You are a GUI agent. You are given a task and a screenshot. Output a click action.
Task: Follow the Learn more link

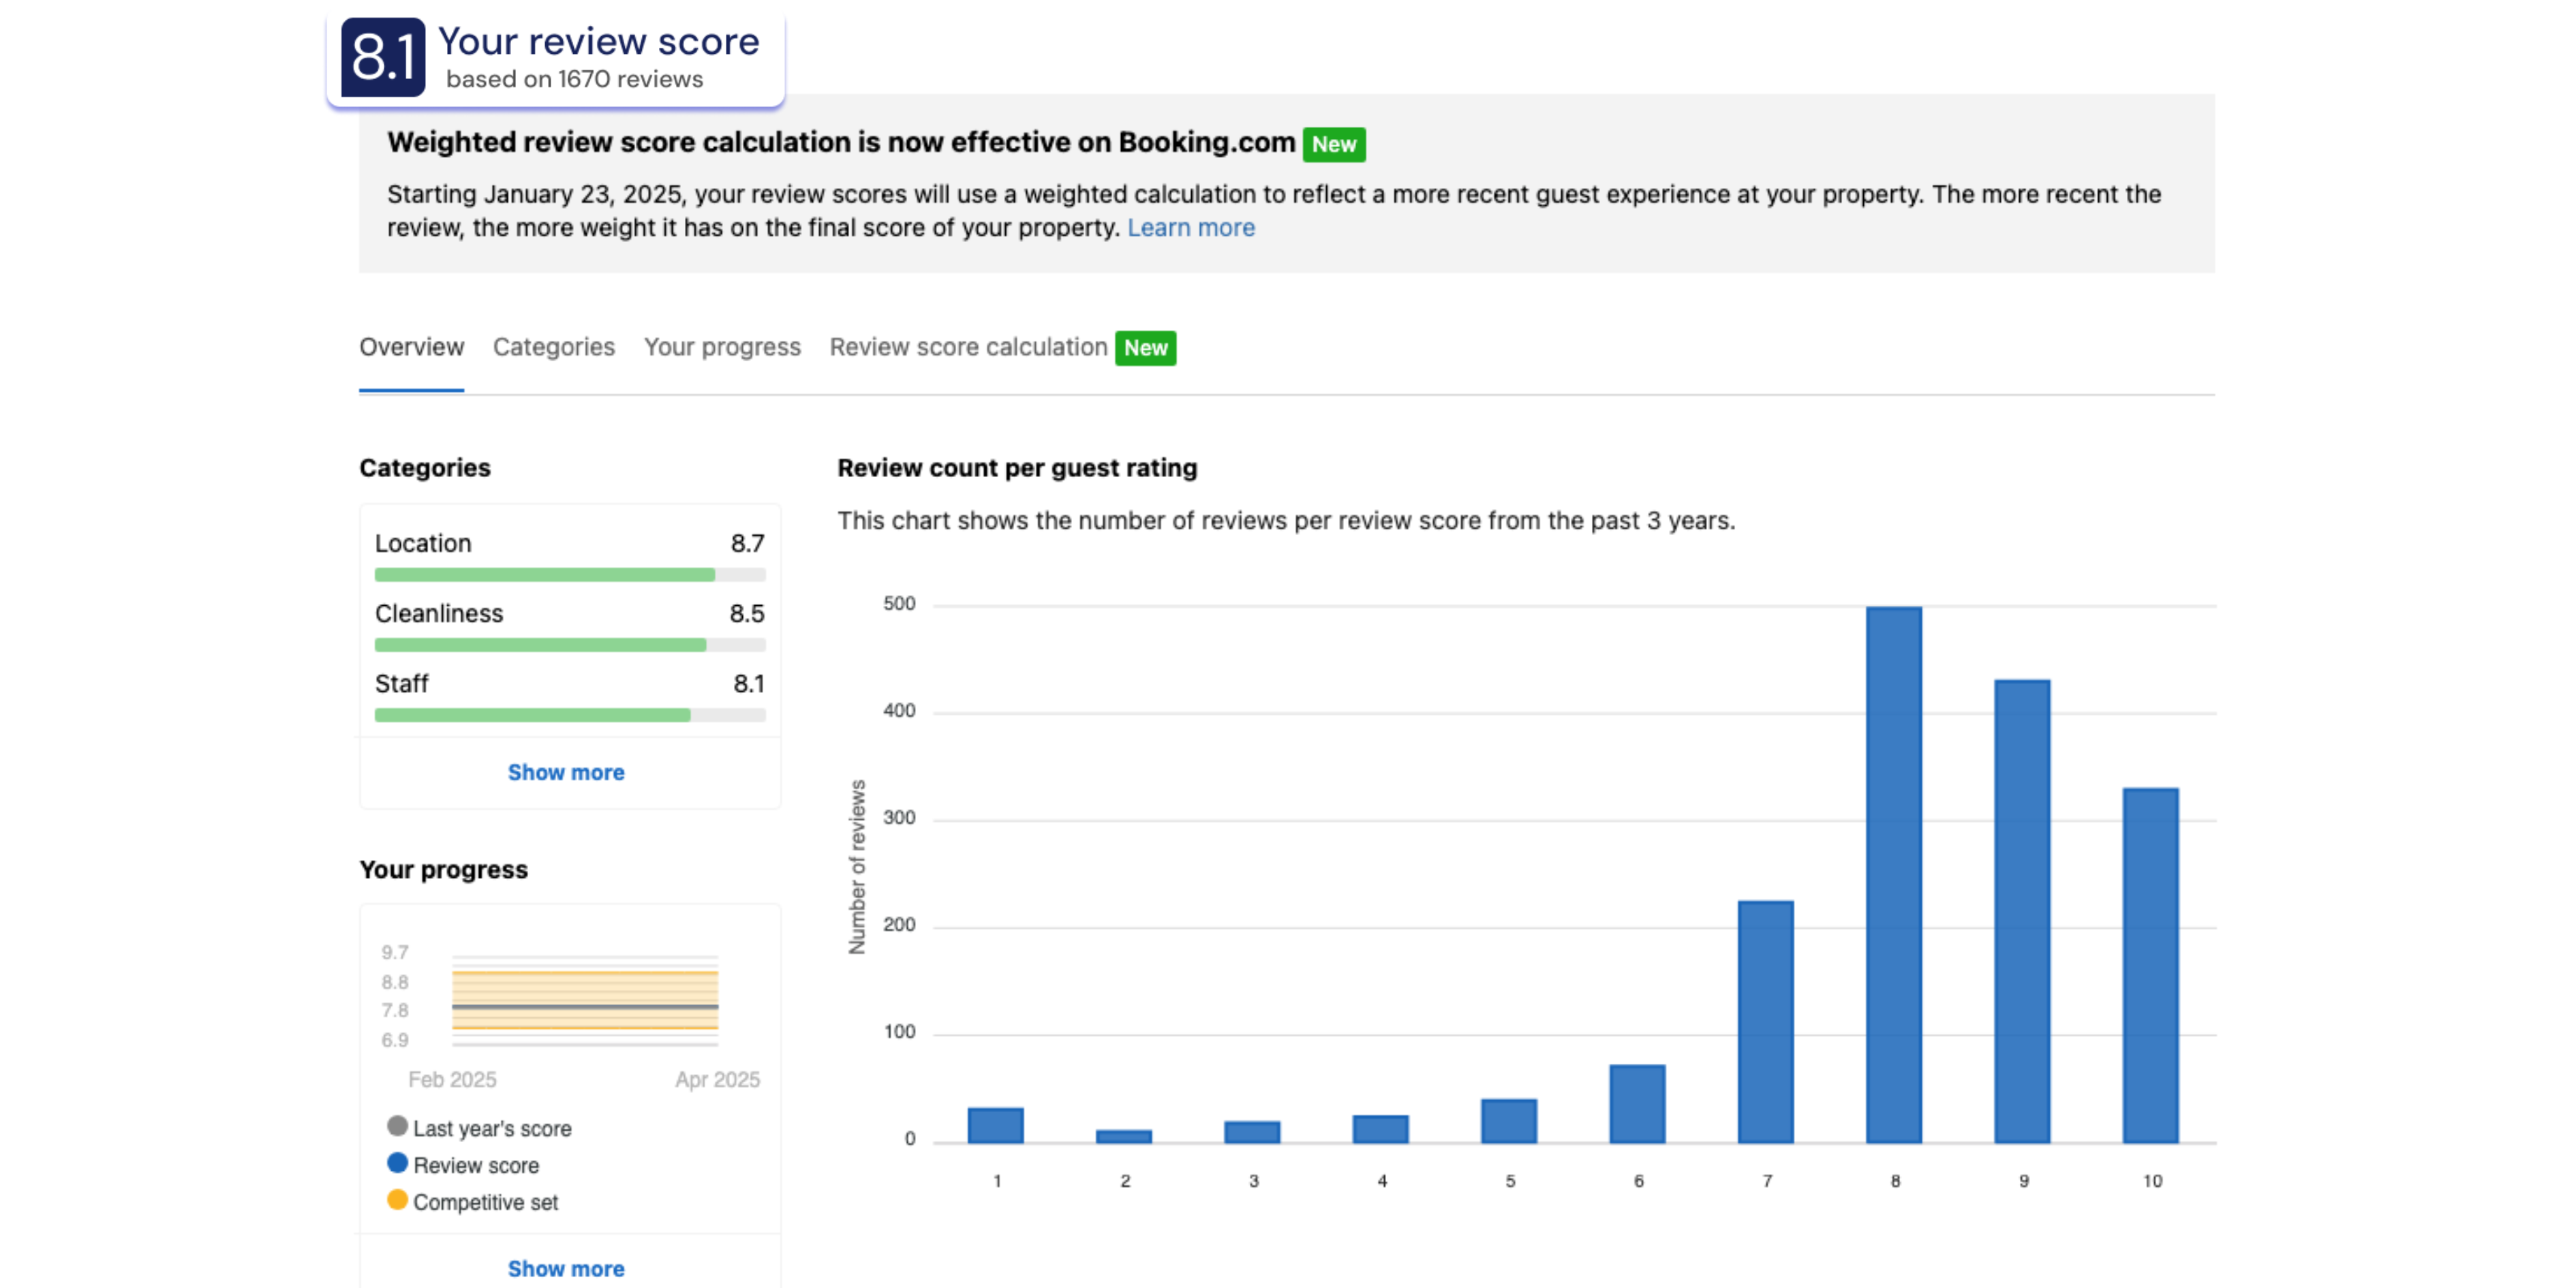pyautogui.click(x=1191, y=228)
